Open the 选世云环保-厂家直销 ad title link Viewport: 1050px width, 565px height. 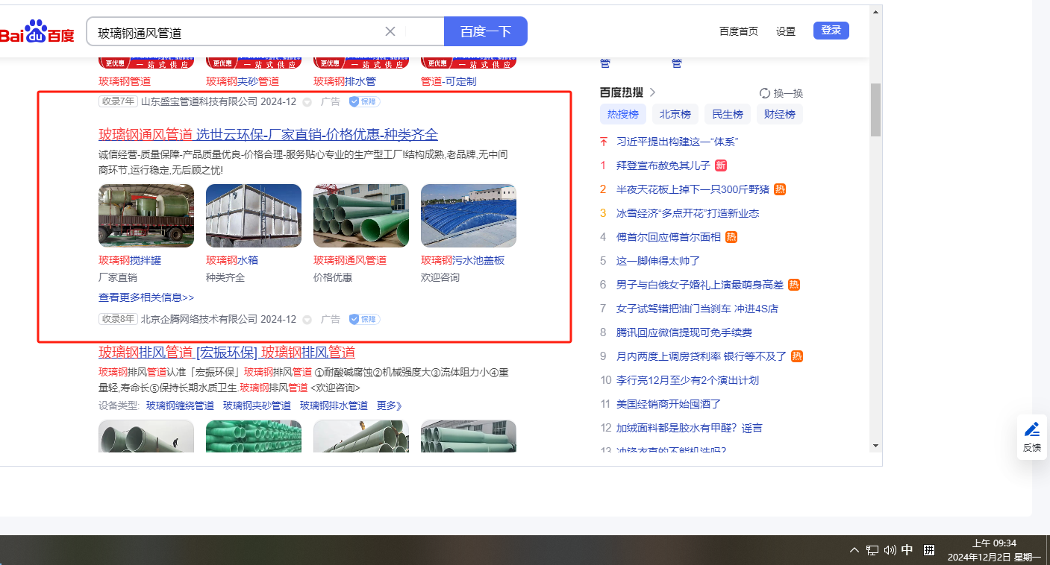pos(269,134)
